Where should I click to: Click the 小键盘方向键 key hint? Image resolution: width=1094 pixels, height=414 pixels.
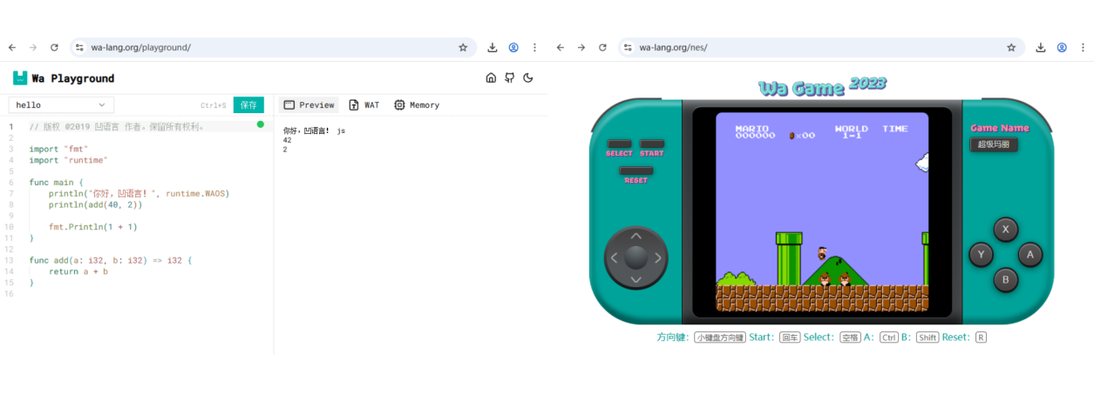[720, 337]
